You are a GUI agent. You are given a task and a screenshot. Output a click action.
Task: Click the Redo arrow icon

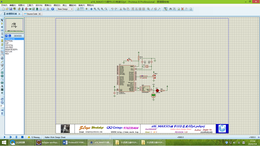(116, 9)
